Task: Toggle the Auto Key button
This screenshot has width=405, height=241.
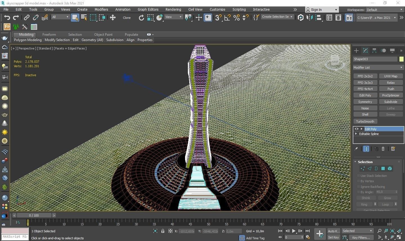Action: (334, 231)
